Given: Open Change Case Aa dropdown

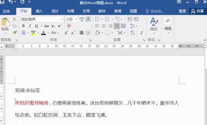Looking at the screenshot, I should coord(55,33).
